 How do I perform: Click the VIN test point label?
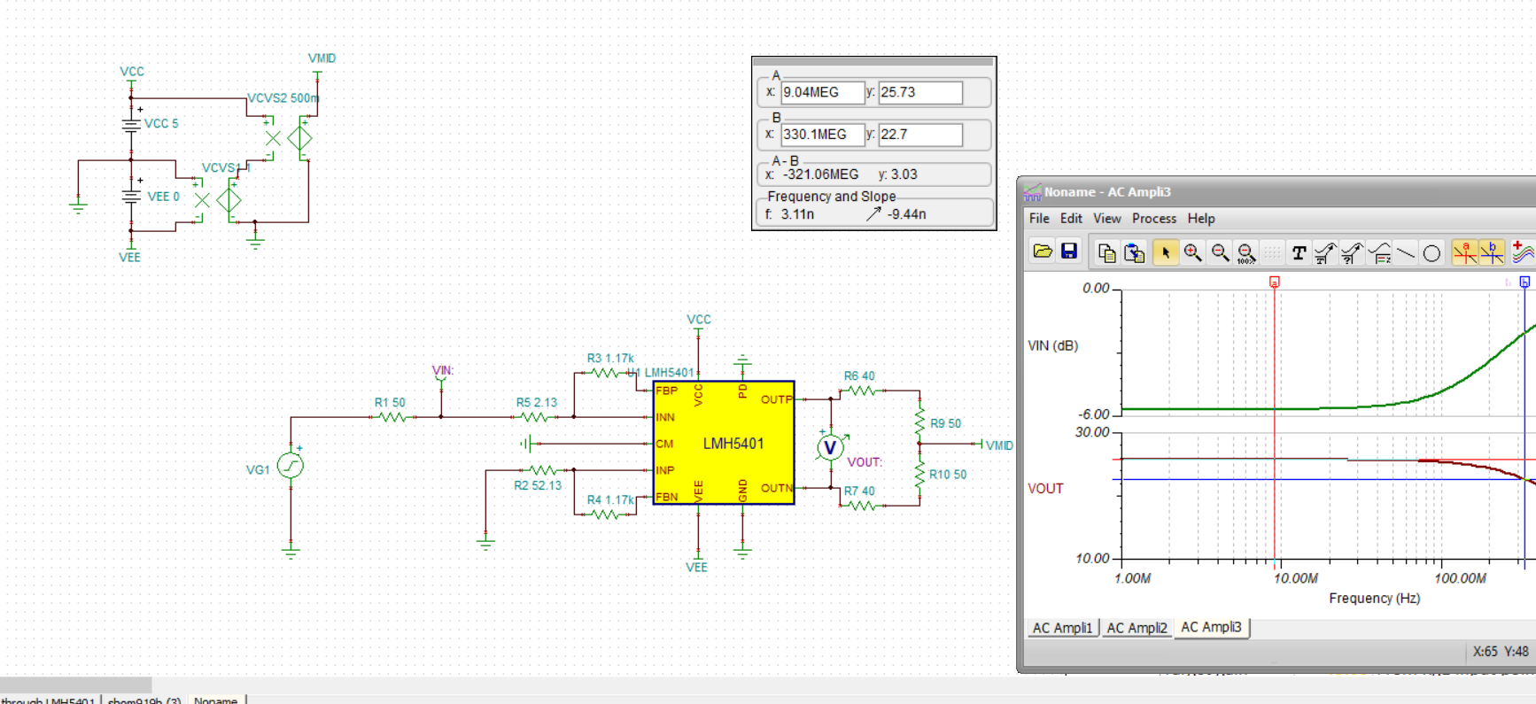(443, 370)
